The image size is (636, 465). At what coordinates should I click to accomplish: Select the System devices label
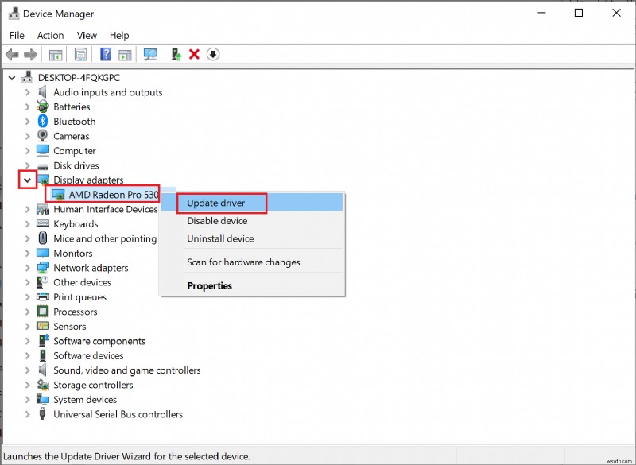(85, 400)
